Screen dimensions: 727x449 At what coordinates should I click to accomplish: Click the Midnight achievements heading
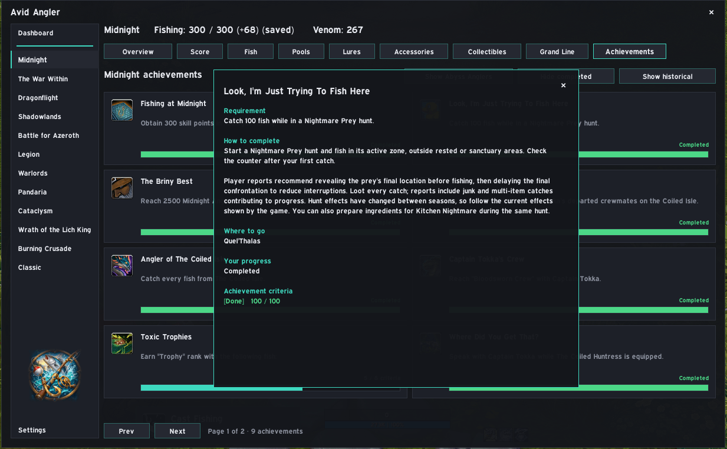click(153, 75)
